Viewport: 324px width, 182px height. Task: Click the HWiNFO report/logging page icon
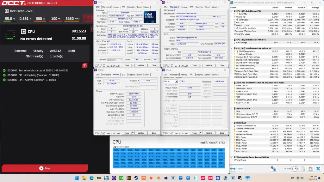(x=302, y=168)
